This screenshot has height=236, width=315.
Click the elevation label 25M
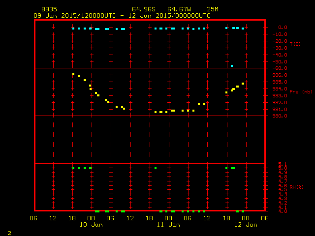click(213, 9)
